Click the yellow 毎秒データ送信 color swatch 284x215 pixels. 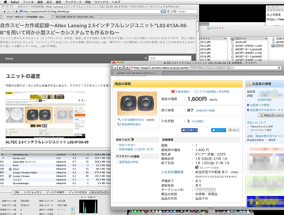pyautogui.click(x=73, y=214)
